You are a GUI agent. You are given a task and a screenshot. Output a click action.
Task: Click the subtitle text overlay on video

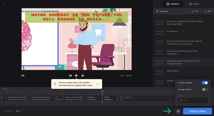(x=77, y=17)
